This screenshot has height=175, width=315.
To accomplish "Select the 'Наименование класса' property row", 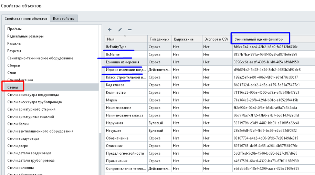I will [x=210, y=115].
